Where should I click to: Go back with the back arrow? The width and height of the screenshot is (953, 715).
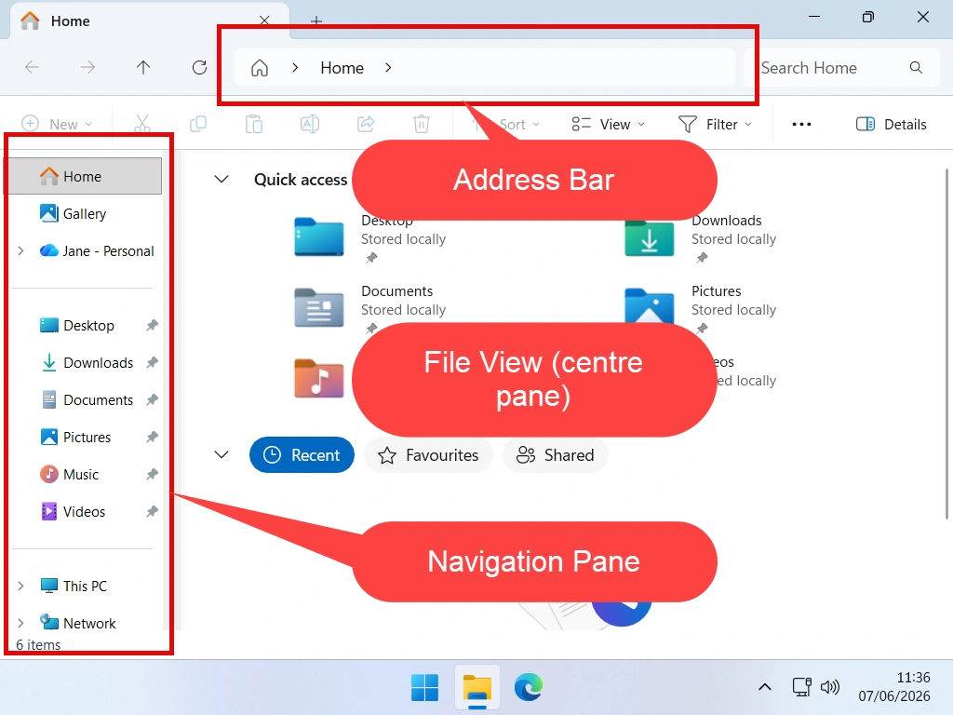[x=33, y=67]
